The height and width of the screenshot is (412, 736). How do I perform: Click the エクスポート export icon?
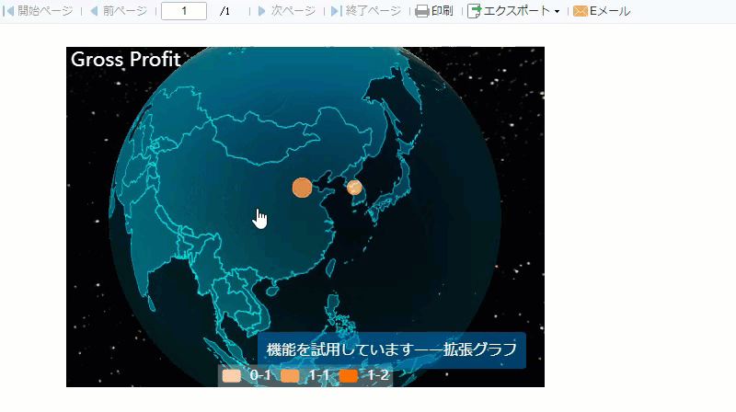coord(474,11)
